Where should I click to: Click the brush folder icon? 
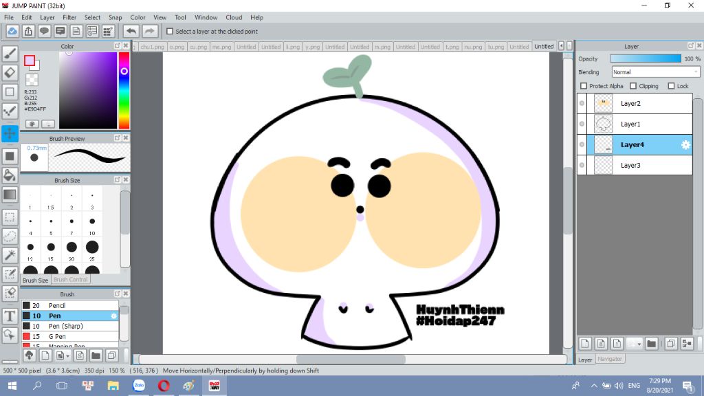pos(96,355)
